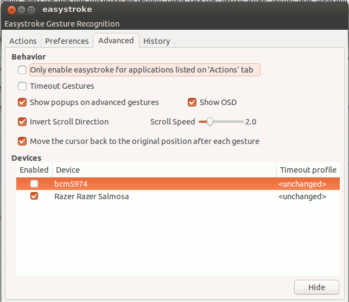Select the Advanced tab
The height and width of the screenshot is (302, 349).
[x=116, y=41]
